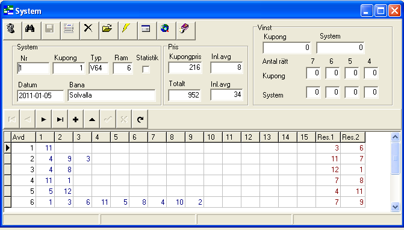
Task: Go to the next record
Action: point(43,119)
